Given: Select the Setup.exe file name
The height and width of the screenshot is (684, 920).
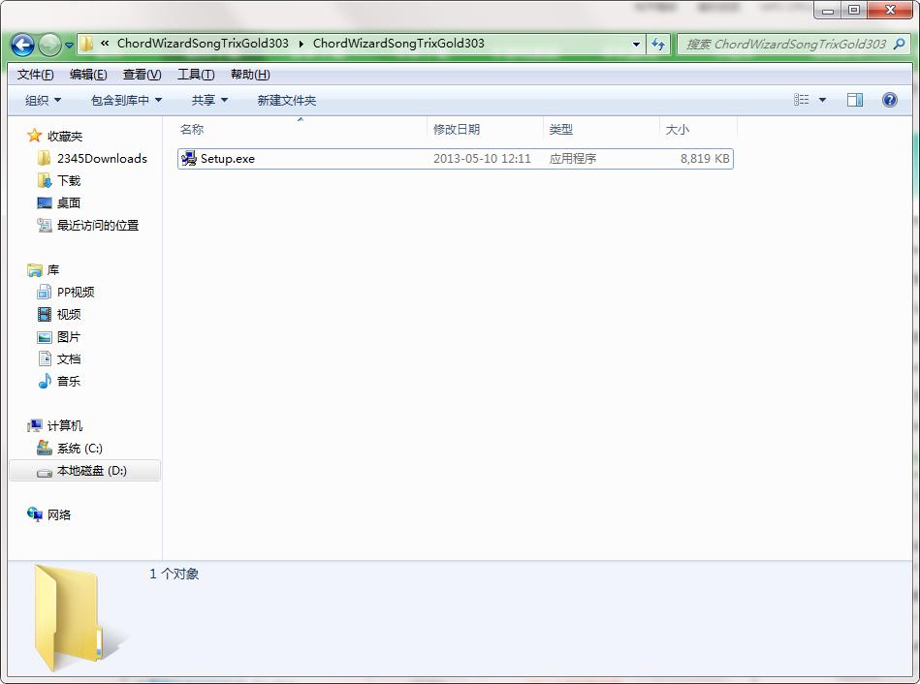Looking at the screenshot, I should [x=228, y=158].
